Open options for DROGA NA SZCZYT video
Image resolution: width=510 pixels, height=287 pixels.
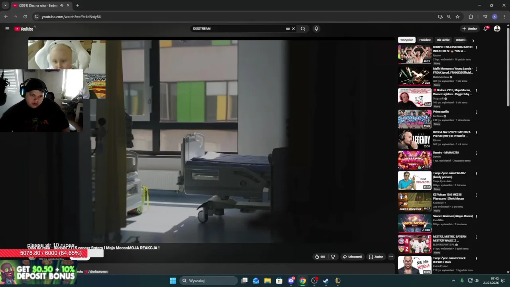(476, 132)
